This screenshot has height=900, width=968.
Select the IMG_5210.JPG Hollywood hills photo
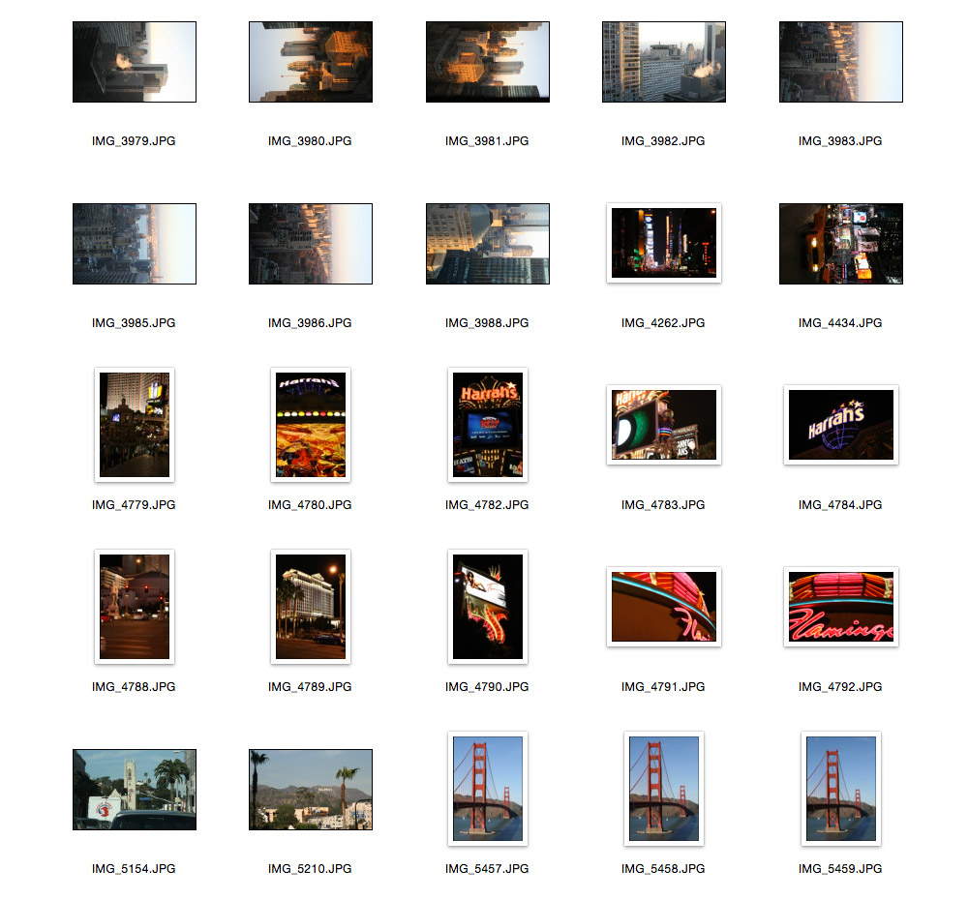[x=310, y=789]
